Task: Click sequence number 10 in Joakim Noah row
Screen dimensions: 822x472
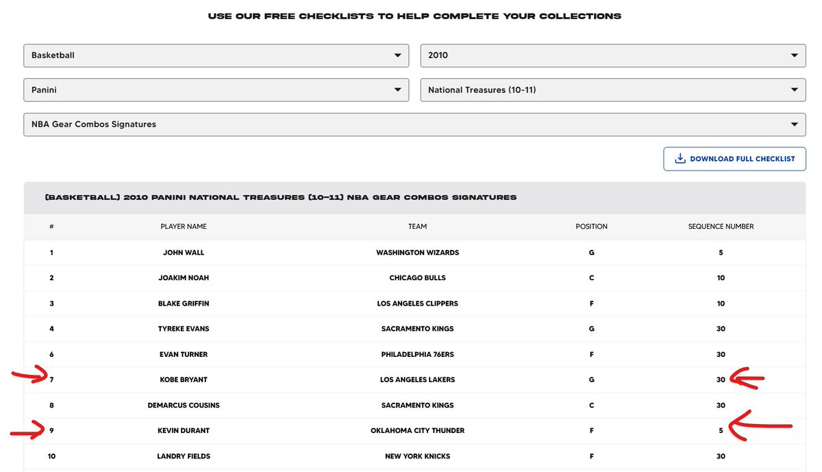Action: [x=721, y=278]
